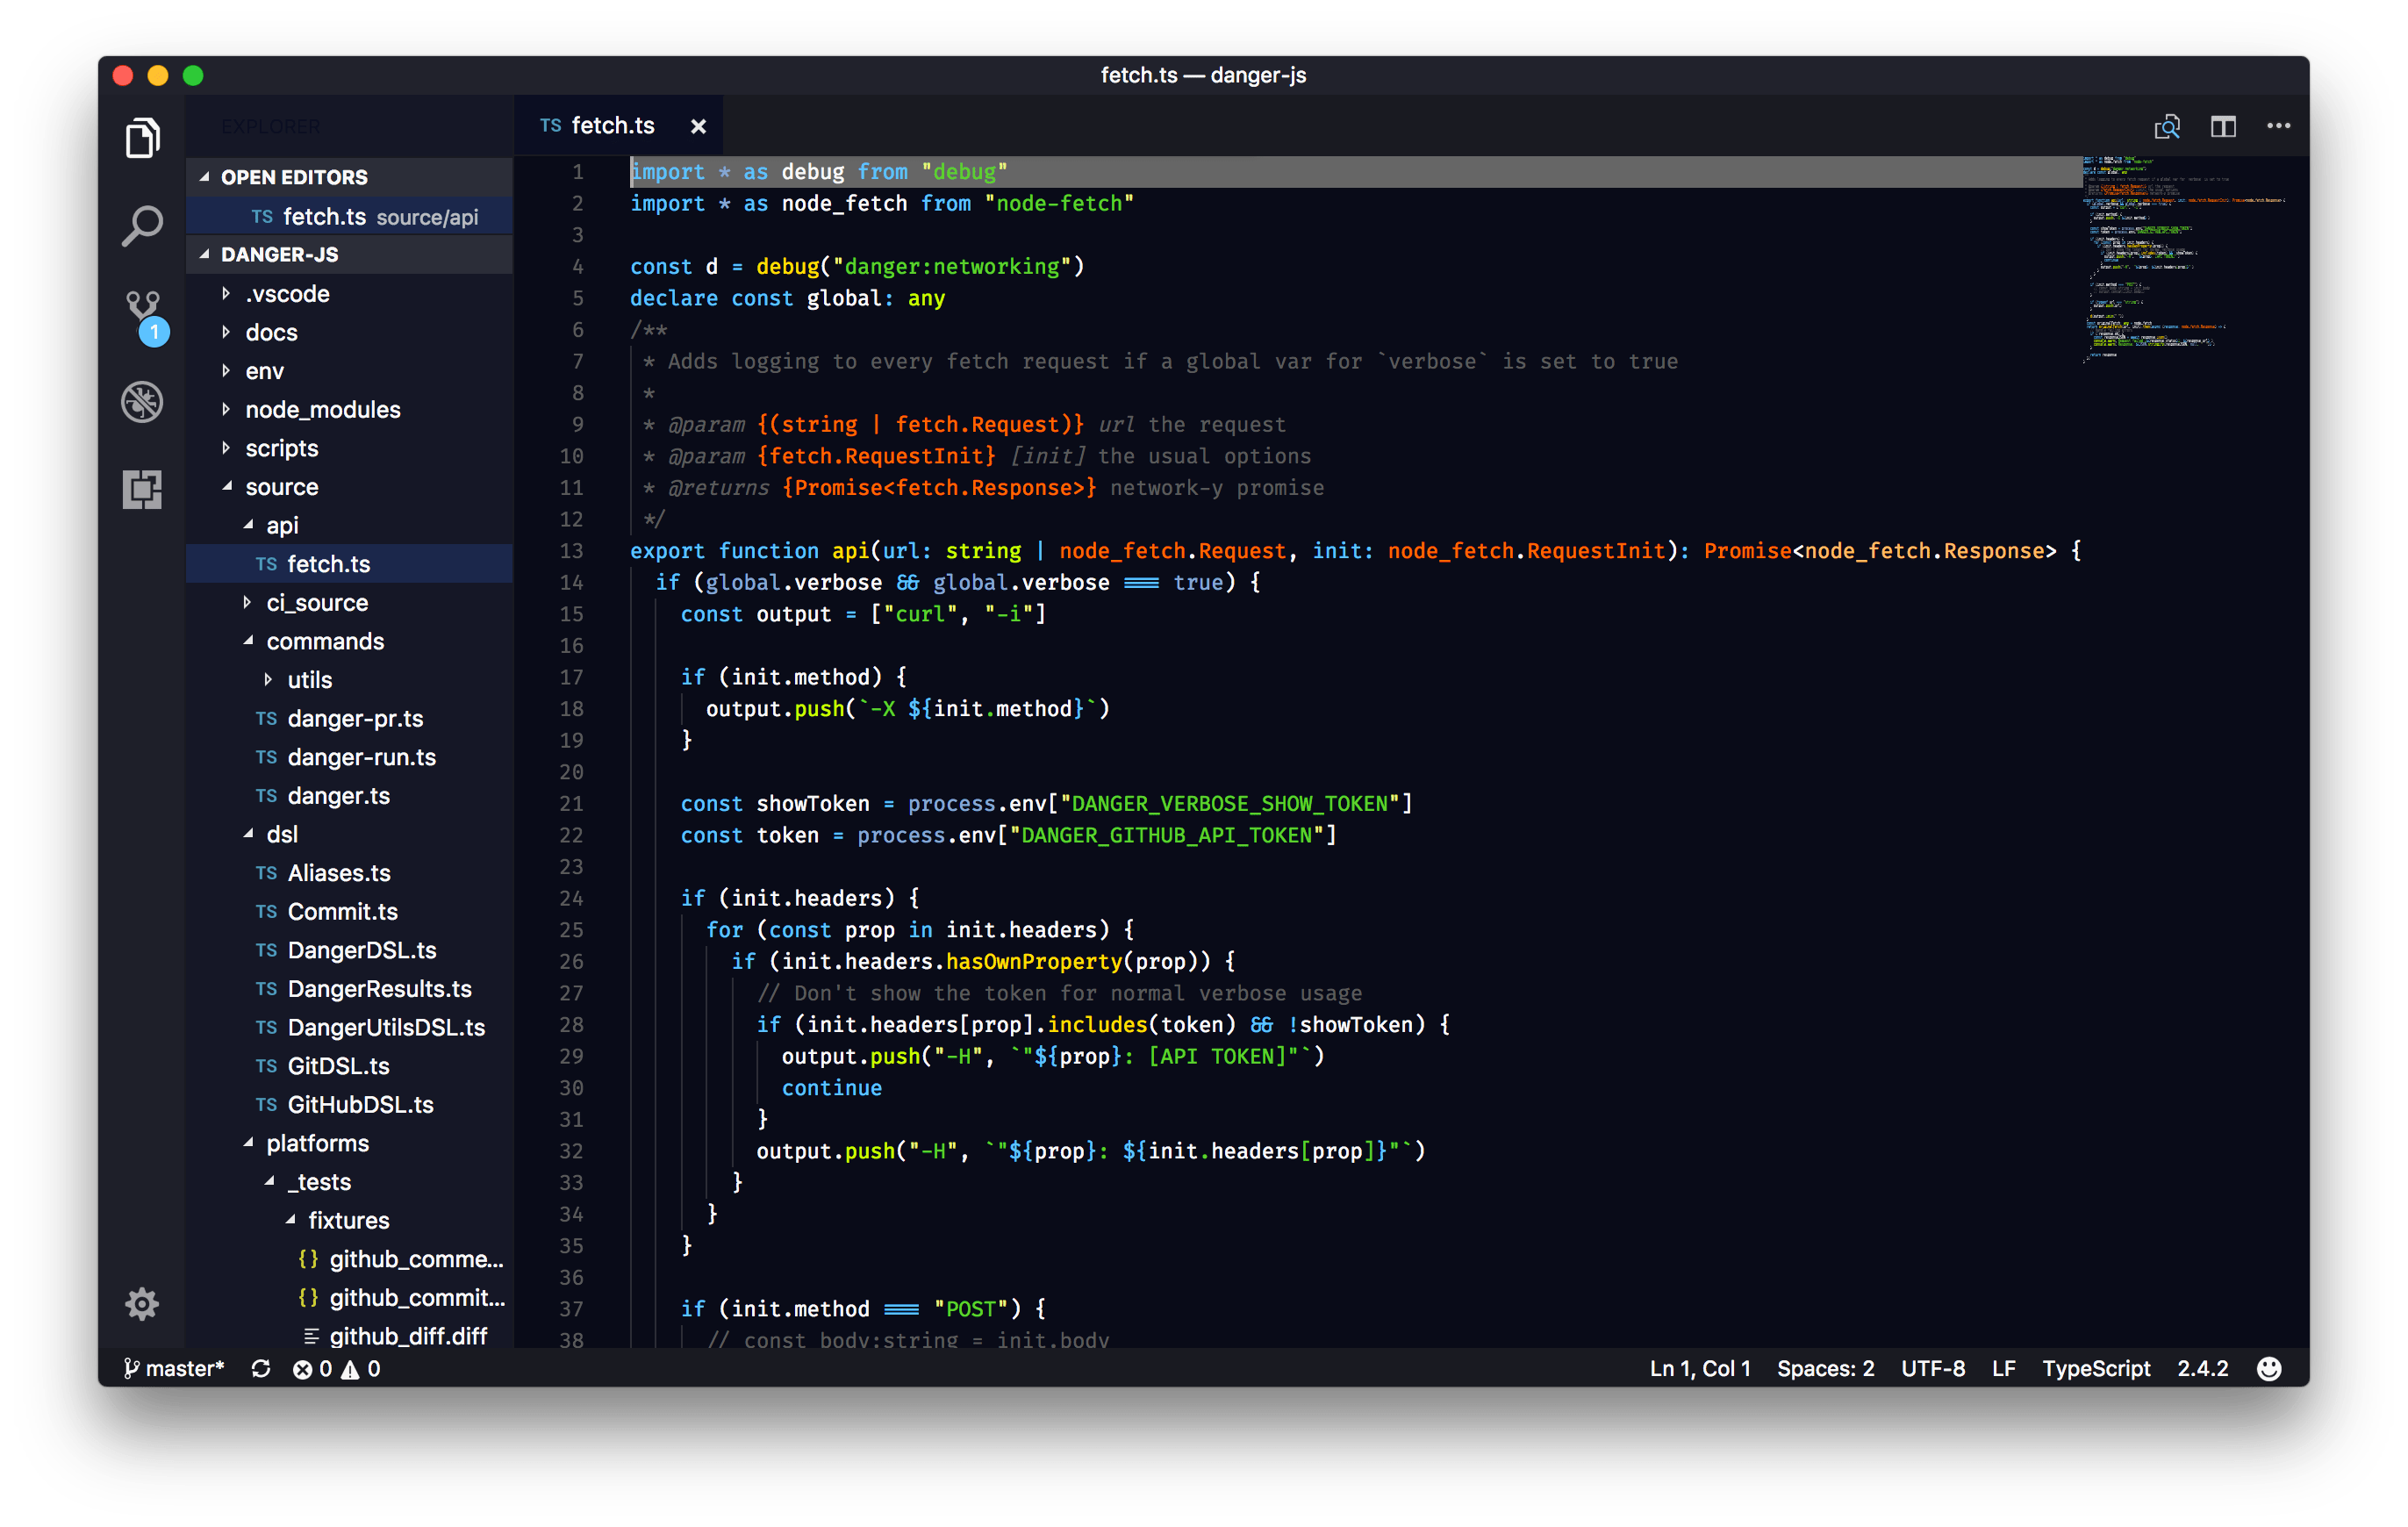Screen dimensions: 2408x1527
Task: Switch to the fetch.ts tab
Action: pos(612,125)
